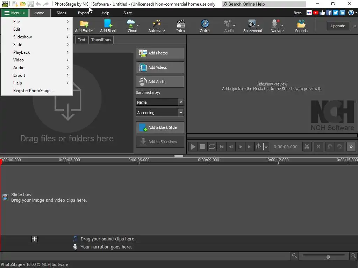Open playback speed dropdown arrow
Image resolution: width=358 pixels, height=268 pixels.
pos(266,147)
